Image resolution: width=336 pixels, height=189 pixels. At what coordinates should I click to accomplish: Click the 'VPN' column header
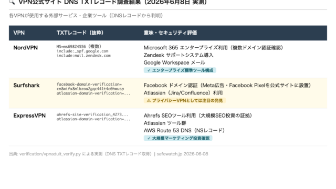(x=19, y=33)
